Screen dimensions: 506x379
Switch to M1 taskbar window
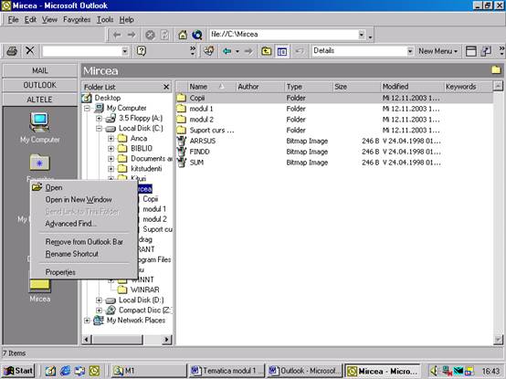click(149, 371)
